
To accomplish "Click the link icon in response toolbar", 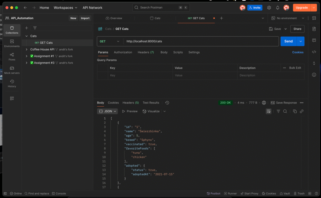I will [302, 111].
